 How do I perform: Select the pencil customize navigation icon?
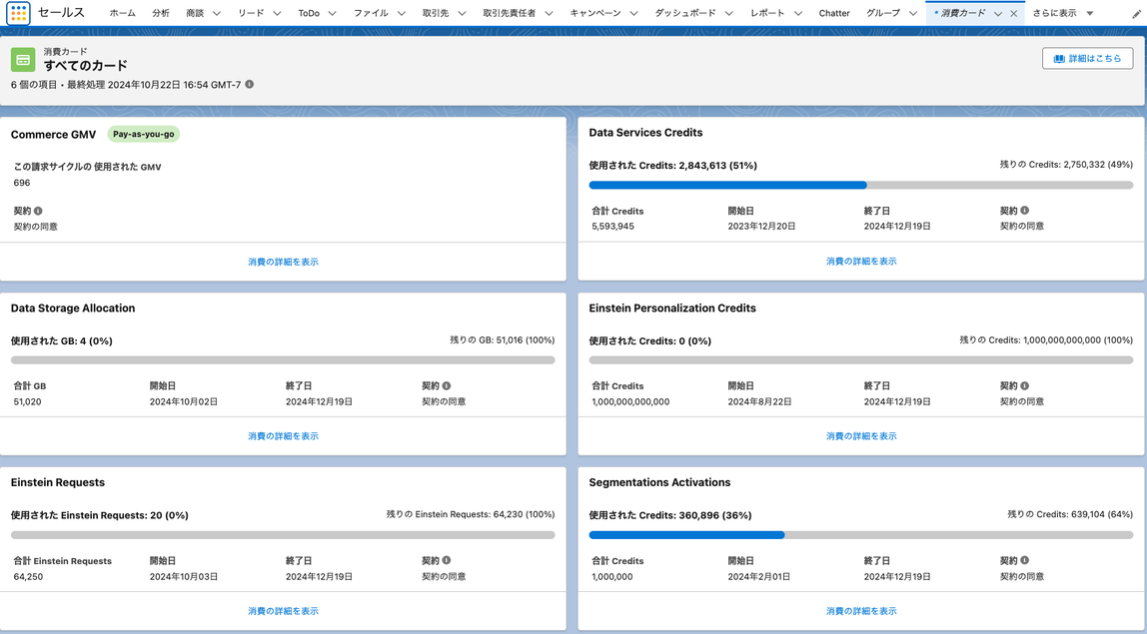pos(1134,14)
